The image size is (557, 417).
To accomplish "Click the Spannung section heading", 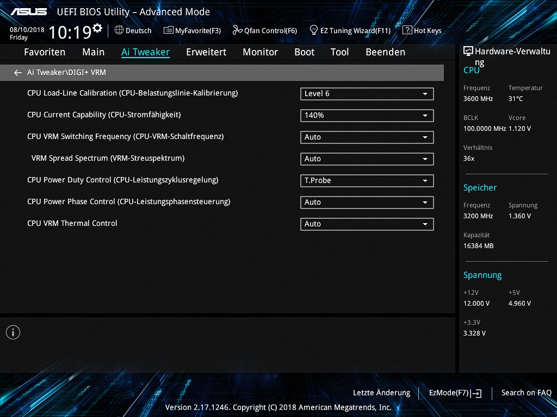I will point(482,275).
